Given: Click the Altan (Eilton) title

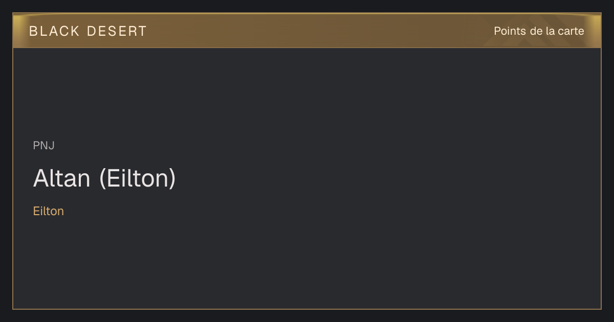Looking at the screenshot, I should point(104,178).
